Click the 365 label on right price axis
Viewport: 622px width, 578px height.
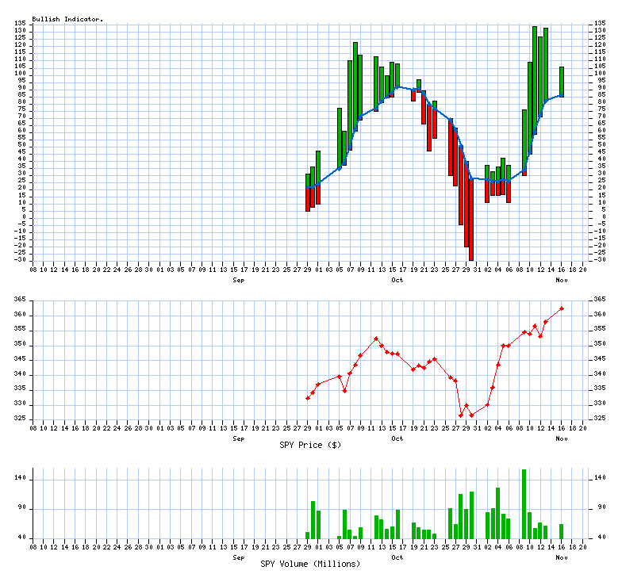(x=600, y=300)
